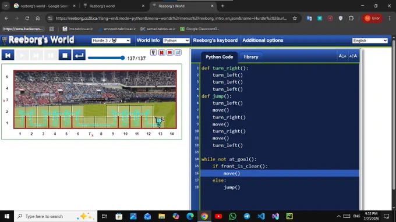396x222 pixels.
Task: Open the English language dropdown
Action: coord(370,41)
